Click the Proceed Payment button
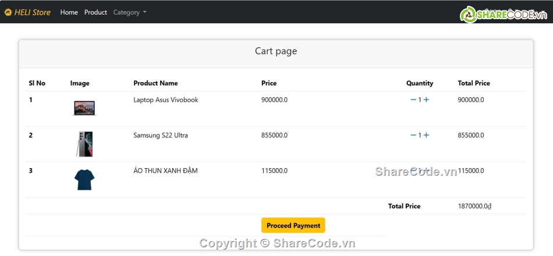Image resolution: width=553 pixels, height=256 pixels. pyautogui.click(x=293, y=225)
